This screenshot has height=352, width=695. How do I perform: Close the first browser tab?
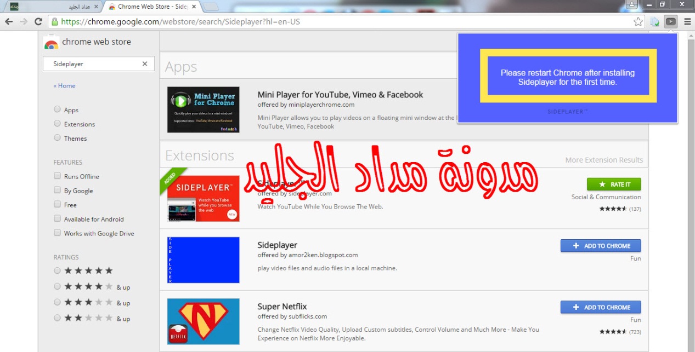point(96,7)
